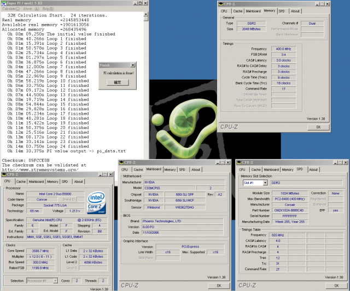Click CPU-Z CPU window title icon
The image size is (350, 291).
click(4, 175)
